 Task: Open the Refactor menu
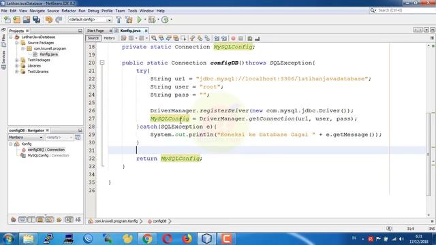[69, 11]
